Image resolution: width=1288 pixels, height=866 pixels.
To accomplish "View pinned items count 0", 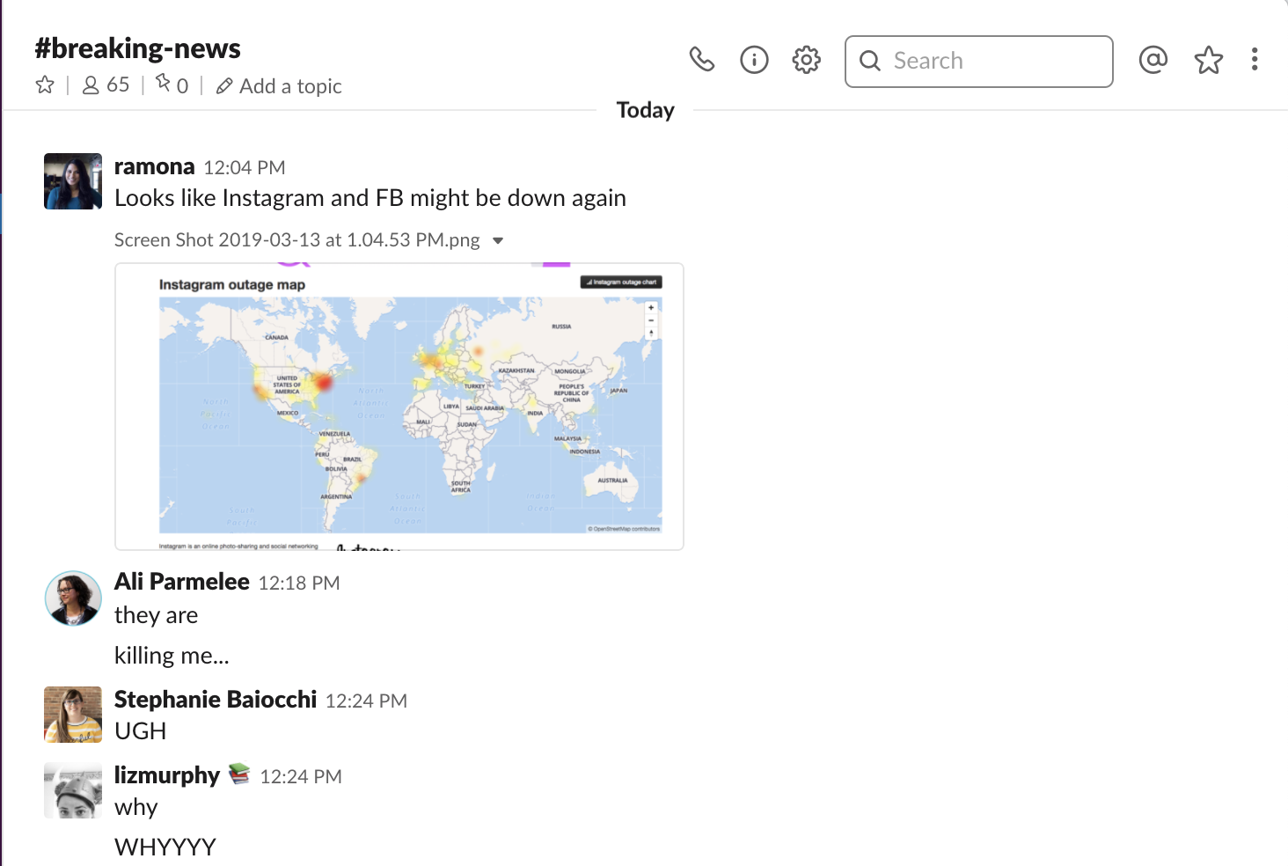I will (172, 85).
